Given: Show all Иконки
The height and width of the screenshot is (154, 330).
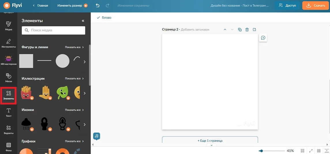Looking at the screenshot, I should click(74, 110).
